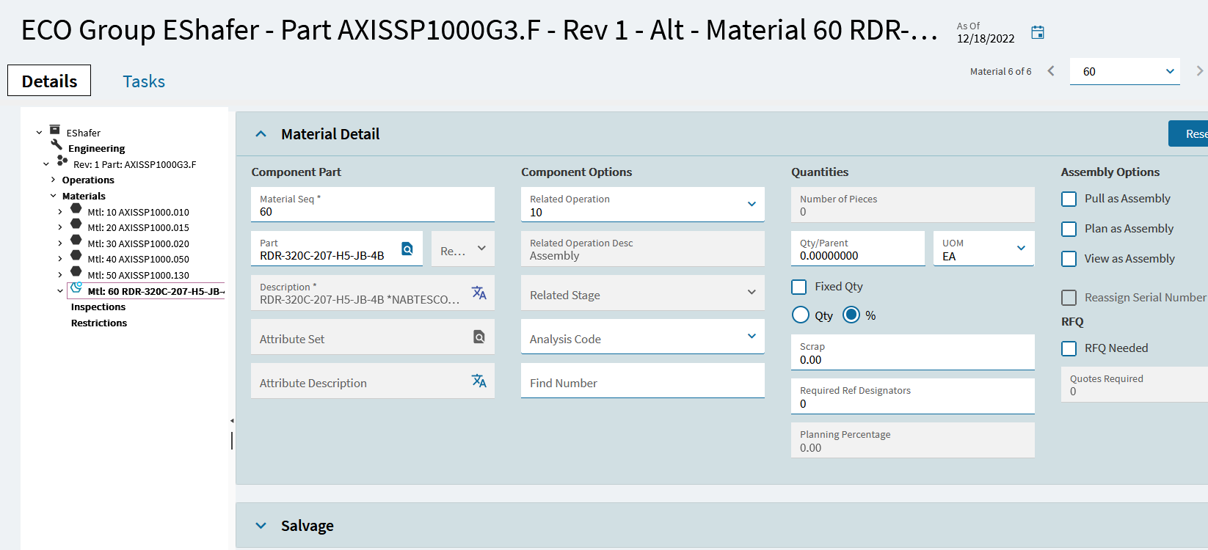Image resolution: width=1208 pixels, height=550 pixels.
Task: Click the Attribute Description translate icon
Action: click(x=479, y=381)
